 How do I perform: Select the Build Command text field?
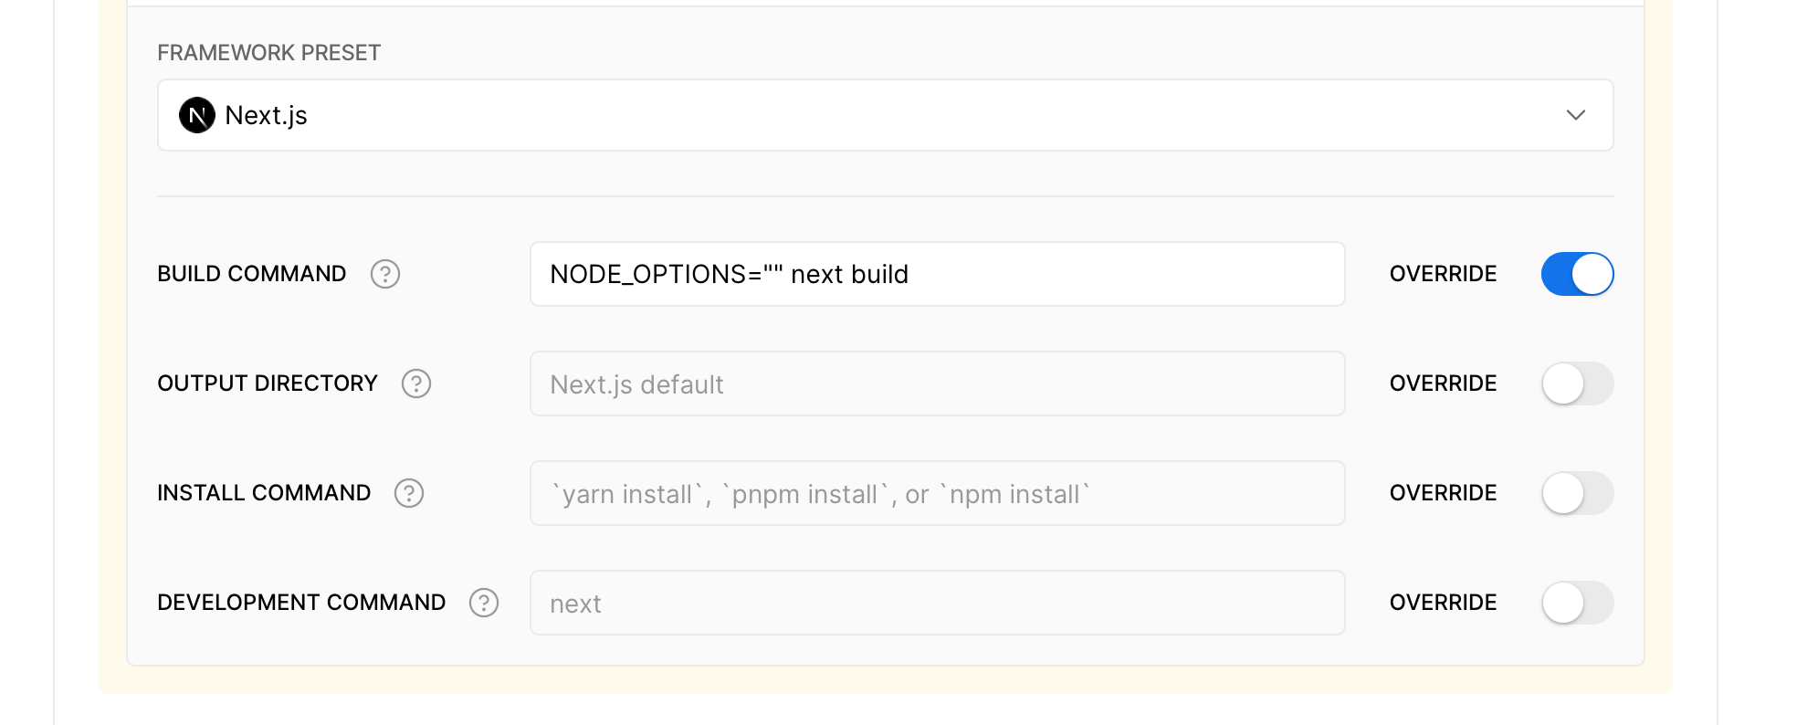tap(937, 274)
